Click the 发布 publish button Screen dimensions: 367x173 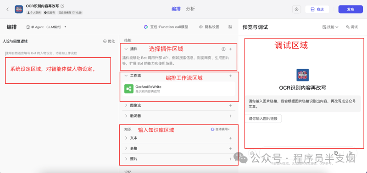click(x=350, y=9)
